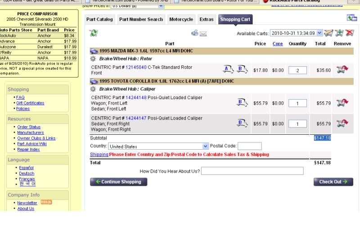Click the quantity field for C-Tek rotor
Image resolution: width=360 pixels, height=247 pixels.
click(297, 70)
